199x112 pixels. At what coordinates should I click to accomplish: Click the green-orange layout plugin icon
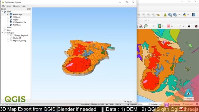pyautogui.click(x=159, y=26)
